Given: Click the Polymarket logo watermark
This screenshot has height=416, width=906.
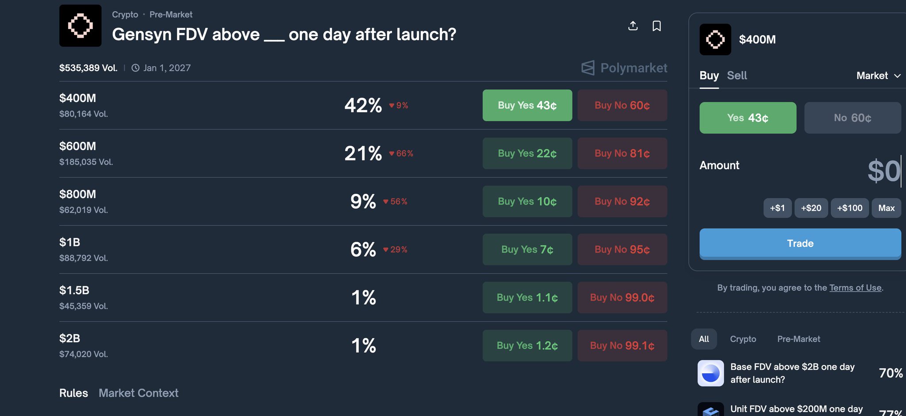Looking at the screenshot, I should (x=624, y=68).
